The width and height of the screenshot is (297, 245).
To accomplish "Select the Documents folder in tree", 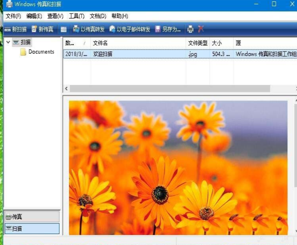I will click(x=41, y=52).
